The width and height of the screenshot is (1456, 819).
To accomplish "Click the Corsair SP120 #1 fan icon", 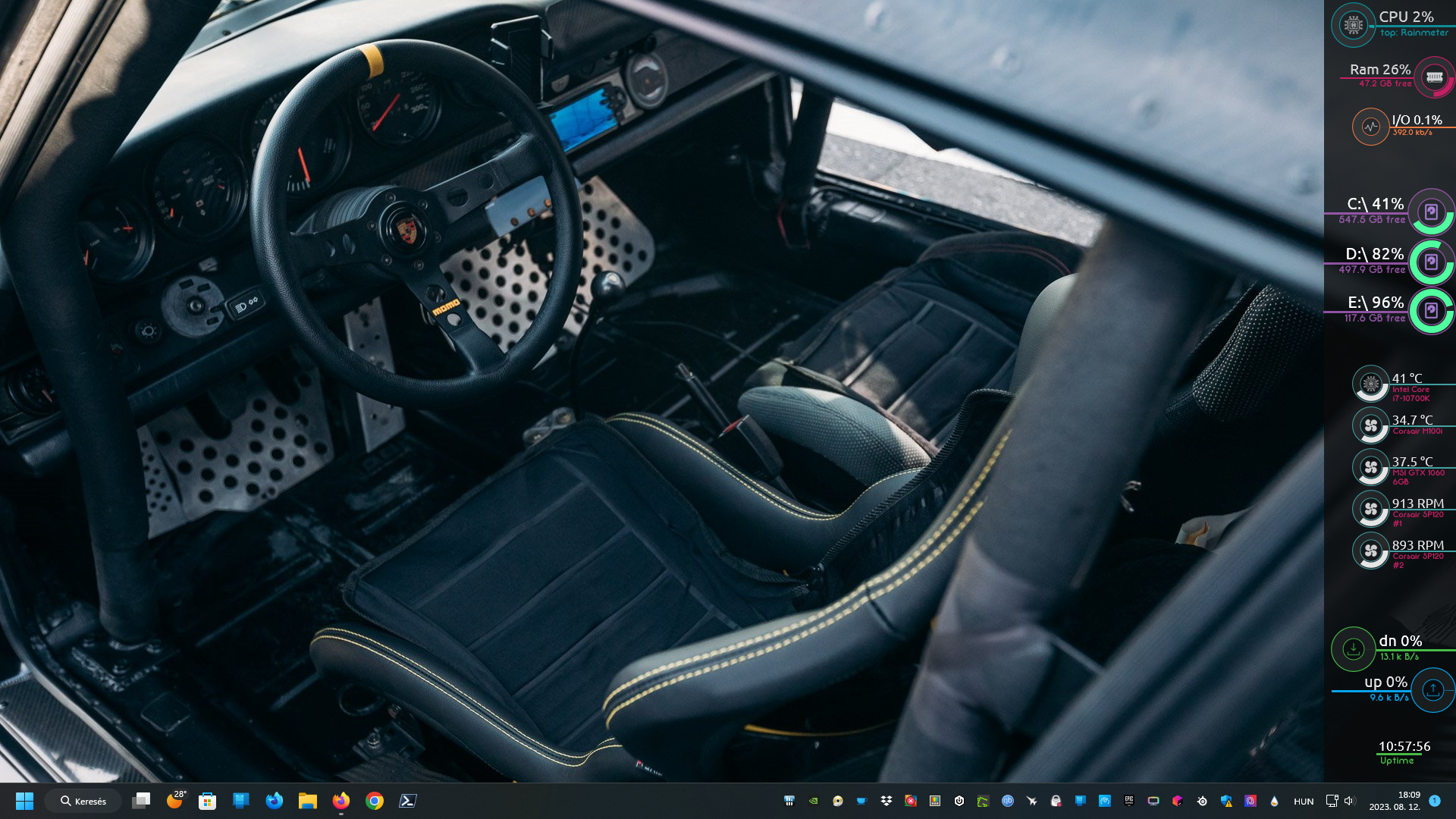I will pyautogui.click(x=1370, y=509).
